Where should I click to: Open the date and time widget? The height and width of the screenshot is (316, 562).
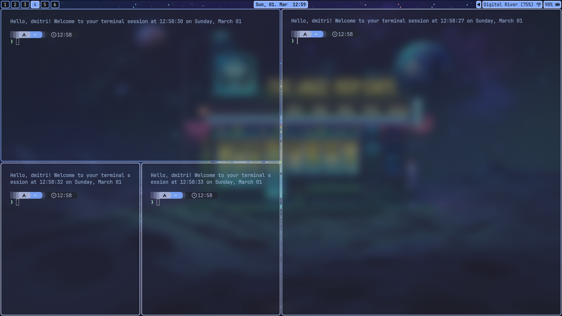click(281, 4)
